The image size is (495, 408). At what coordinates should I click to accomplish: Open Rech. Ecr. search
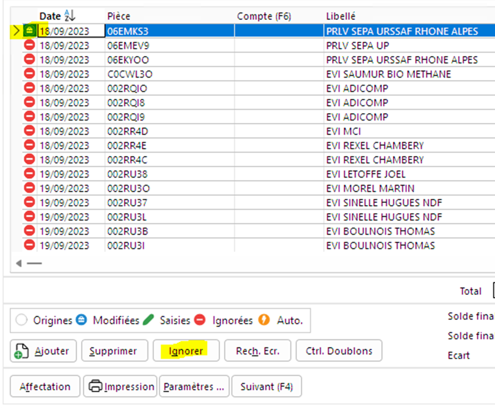pos(257,351)
